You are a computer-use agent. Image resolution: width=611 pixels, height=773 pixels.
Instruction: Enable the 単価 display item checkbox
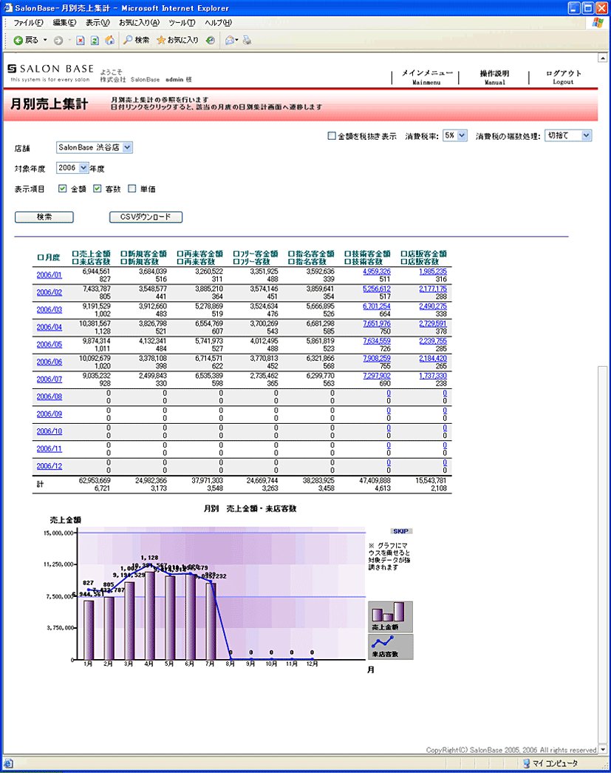coord(132,189)
